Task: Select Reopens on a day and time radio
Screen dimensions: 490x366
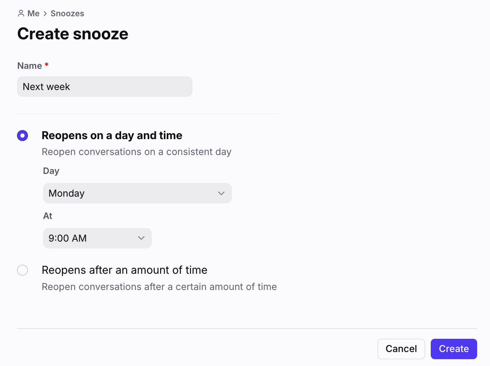Action: [x=23, y=135]
